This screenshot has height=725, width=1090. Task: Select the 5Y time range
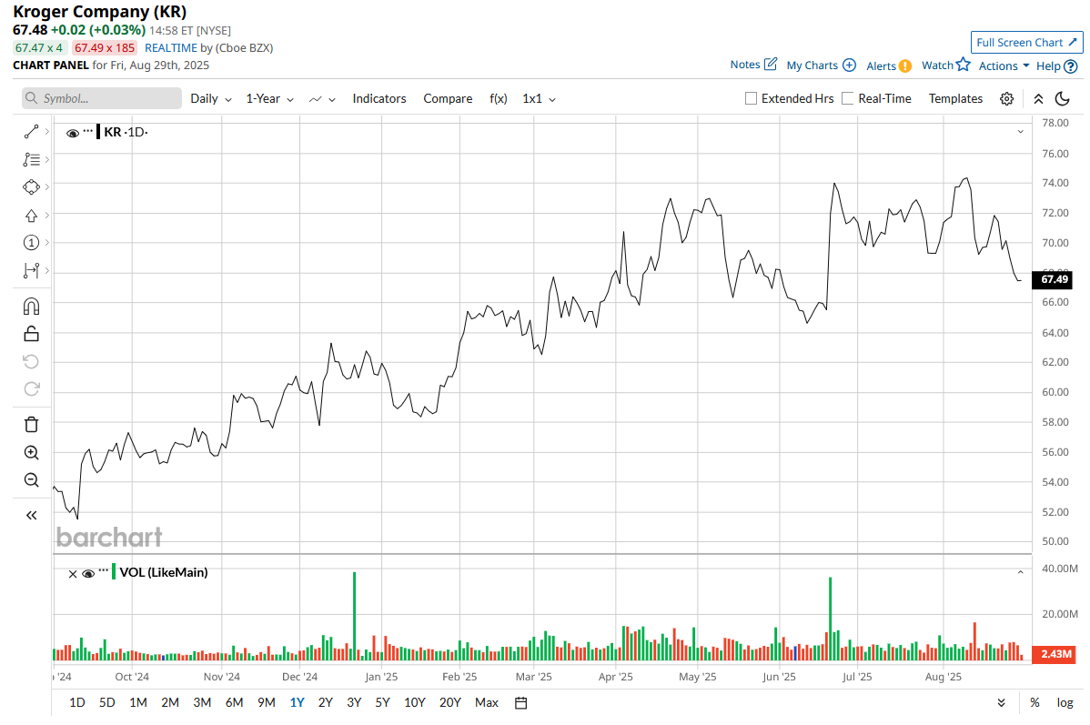tap(382, 703)
